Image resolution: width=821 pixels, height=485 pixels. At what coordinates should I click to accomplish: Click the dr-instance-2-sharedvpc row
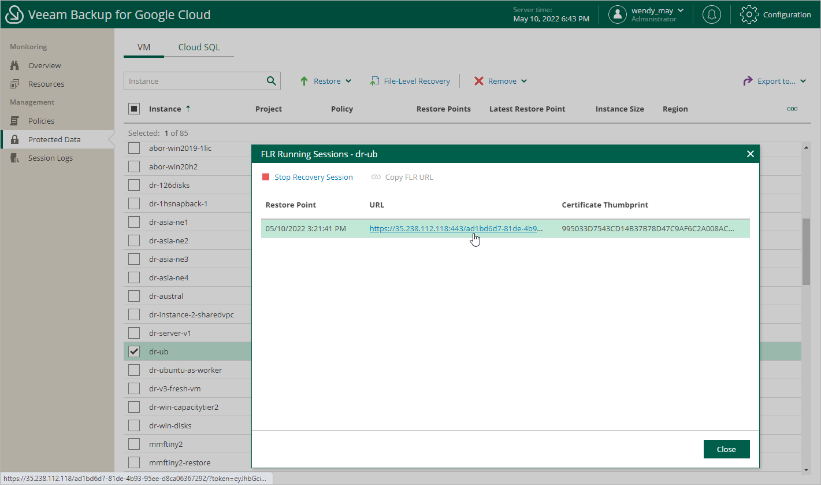(191, 314)
